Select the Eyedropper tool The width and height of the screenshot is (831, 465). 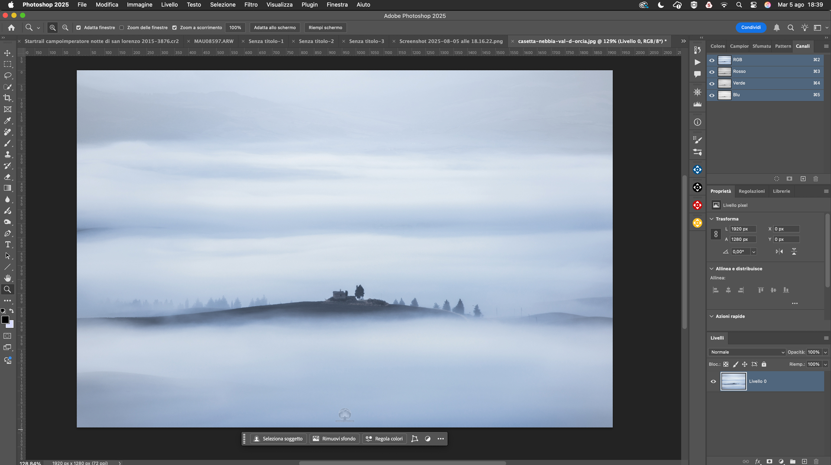click(x=8, y=121)
